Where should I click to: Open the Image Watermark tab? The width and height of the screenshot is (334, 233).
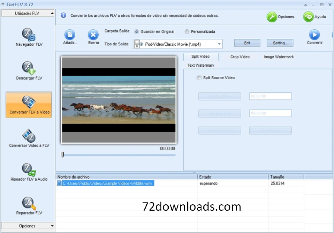click(x=279, y=57)
